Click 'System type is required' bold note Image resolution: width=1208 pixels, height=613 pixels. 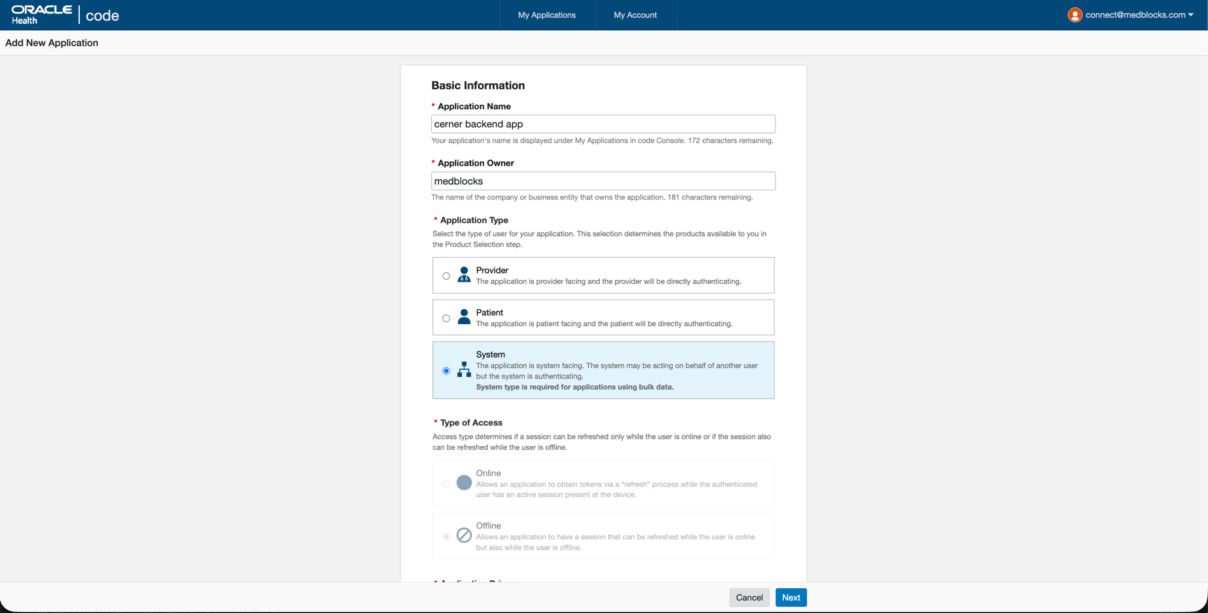pos(574,387)
